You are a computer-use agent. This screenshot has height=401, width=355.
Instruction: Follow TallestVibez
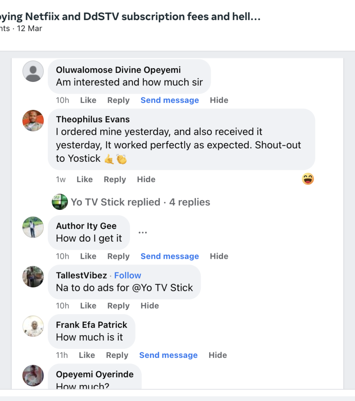[128, 275]
